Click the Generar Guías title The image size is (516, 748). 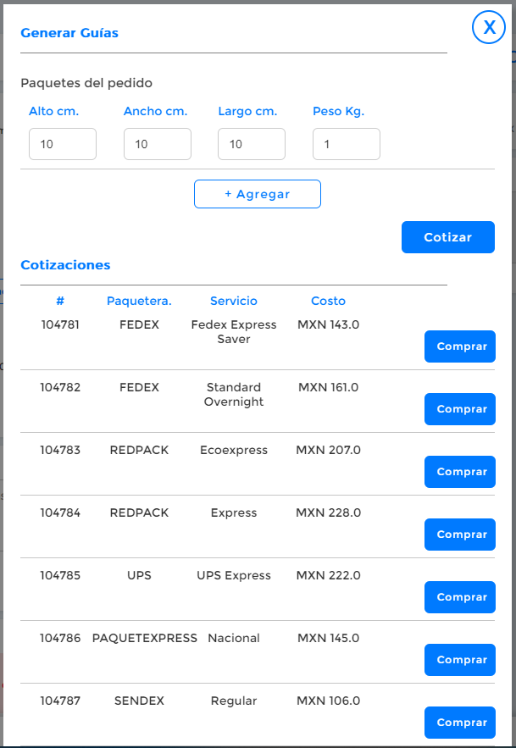coord(69,33)
